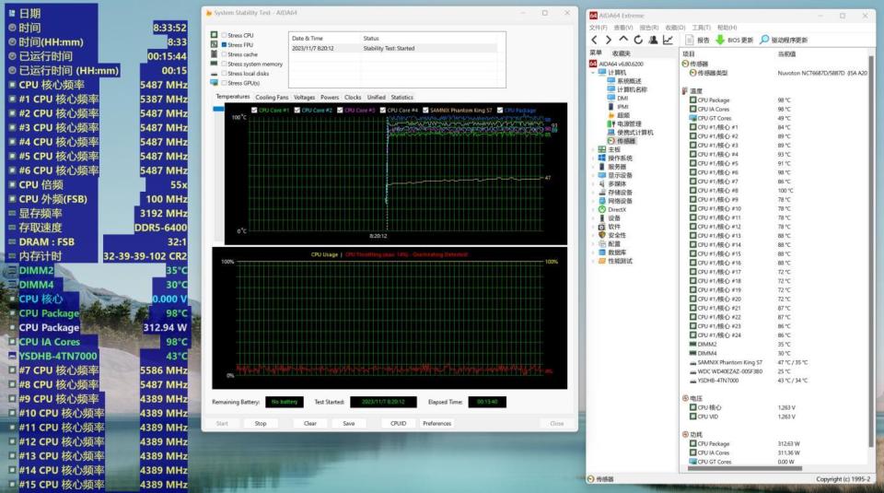Select 超频 overclock in the AIDA64 tree
This screenshot has height=493, width=884.
click(622, 115)
